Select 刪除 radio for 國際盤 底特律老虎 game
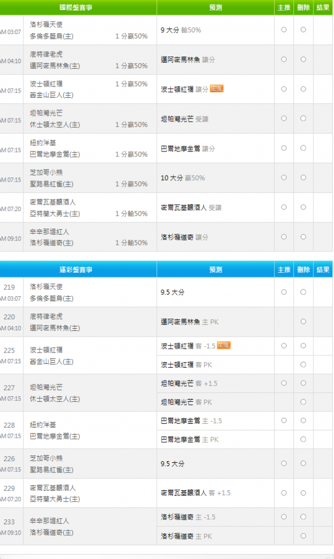This screenshot has height=559, width=334. 303,59
